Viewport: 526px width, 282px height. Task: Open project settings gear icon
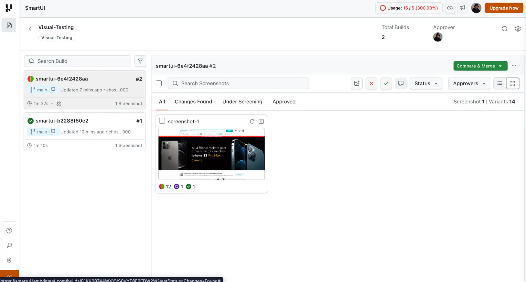518,29
